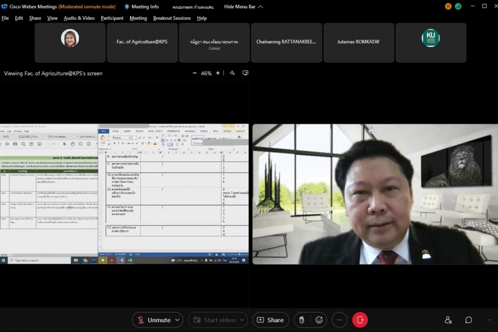
Task: Click the Share content button
Action: 270,320
